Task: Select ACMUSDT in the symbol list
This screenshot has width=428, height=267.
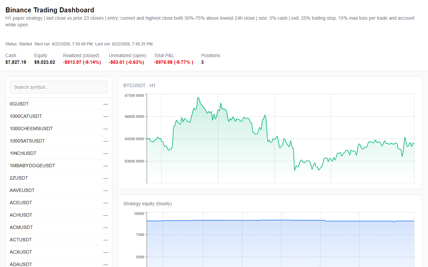Action: coord(59,228)
